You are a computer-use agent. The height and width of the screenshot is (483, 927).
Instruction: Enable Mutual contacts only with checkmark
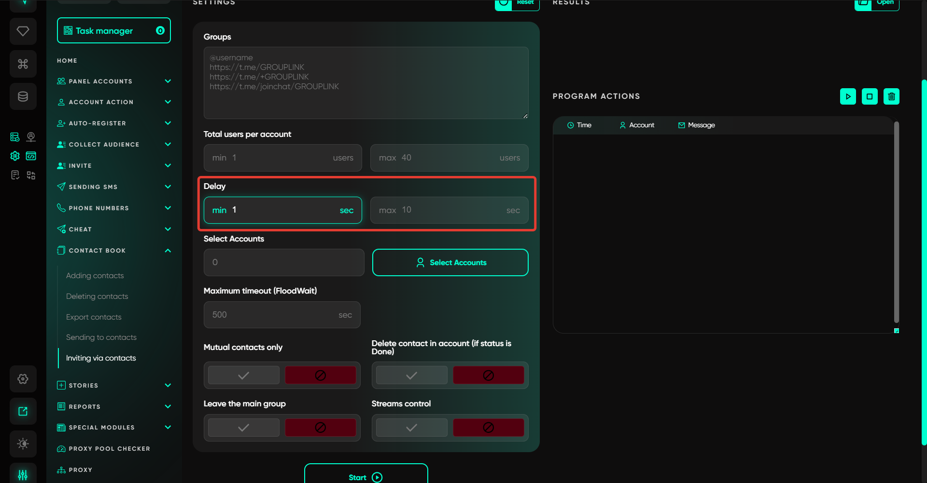pyautogui.click(x=244, y=375)
